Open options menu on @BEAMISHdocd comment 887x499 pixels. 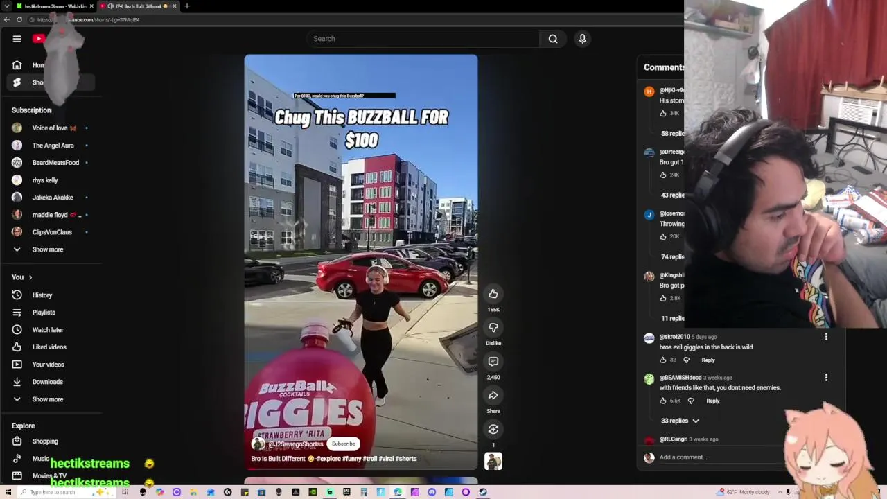[x=826, y=378]
